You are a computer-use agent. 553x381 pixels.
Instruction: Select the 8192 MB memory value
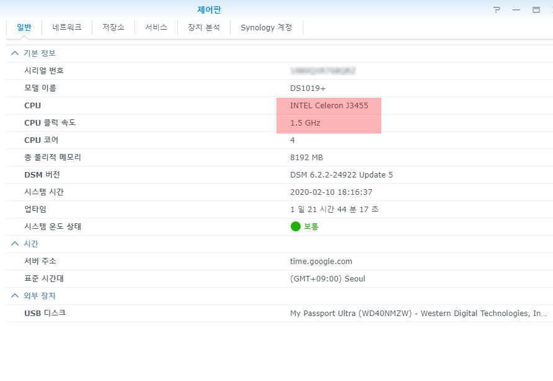pyautogui.click(x=306, y=158)
